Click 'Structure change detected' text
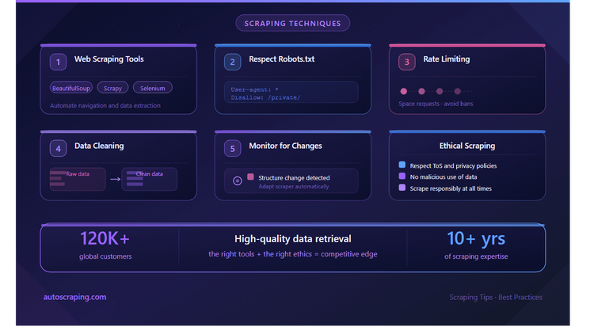The image size is (594, 334). pyautogui.click(x=294, y=177)
